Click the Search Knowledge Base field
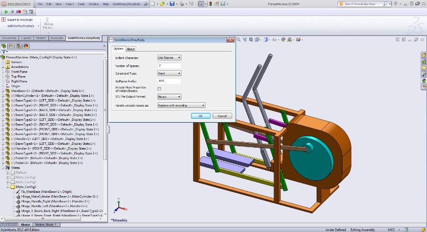The height and width of the screenshot is (232, 427). coord(365,4)
